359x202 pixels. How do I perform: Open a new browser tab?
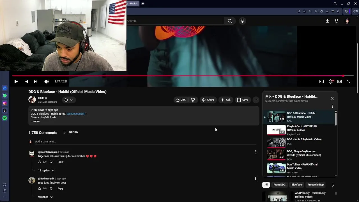click(143, 4)
